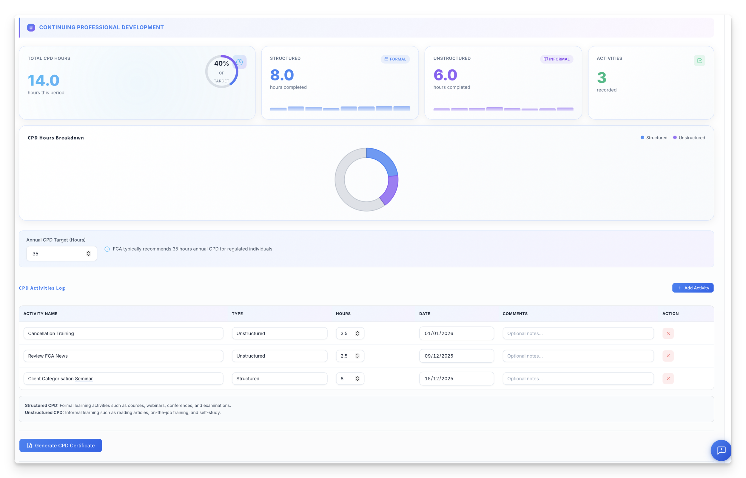Click the info icon beside the FCA recommendation
Image resolution: width=746 pixels, height=478 pixels.
107,249
